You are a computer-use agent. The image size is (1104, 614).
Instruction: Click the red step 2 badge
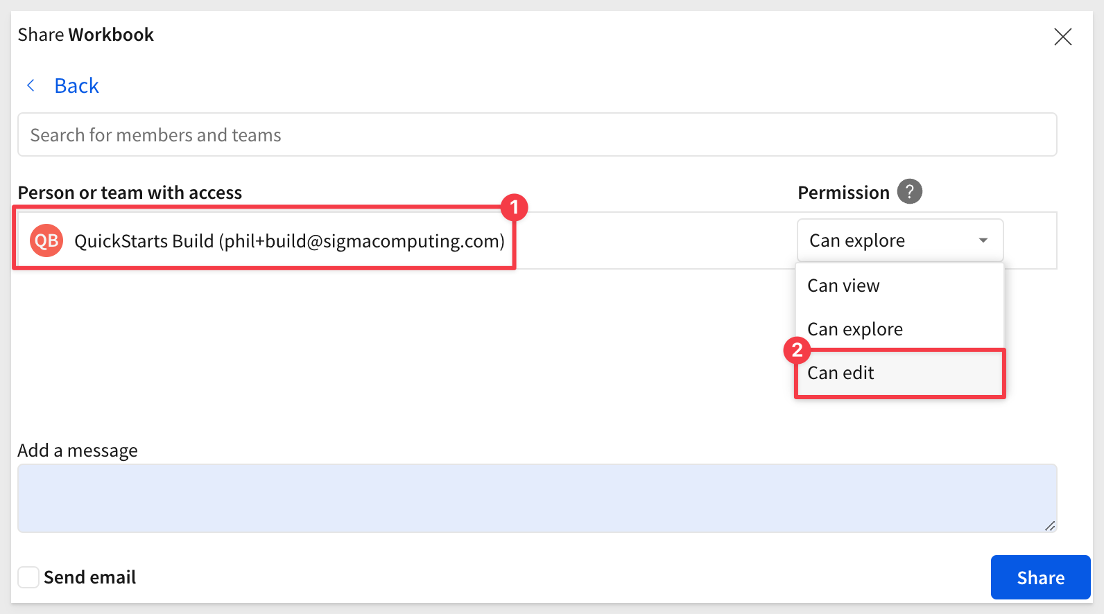pos(797,350)
